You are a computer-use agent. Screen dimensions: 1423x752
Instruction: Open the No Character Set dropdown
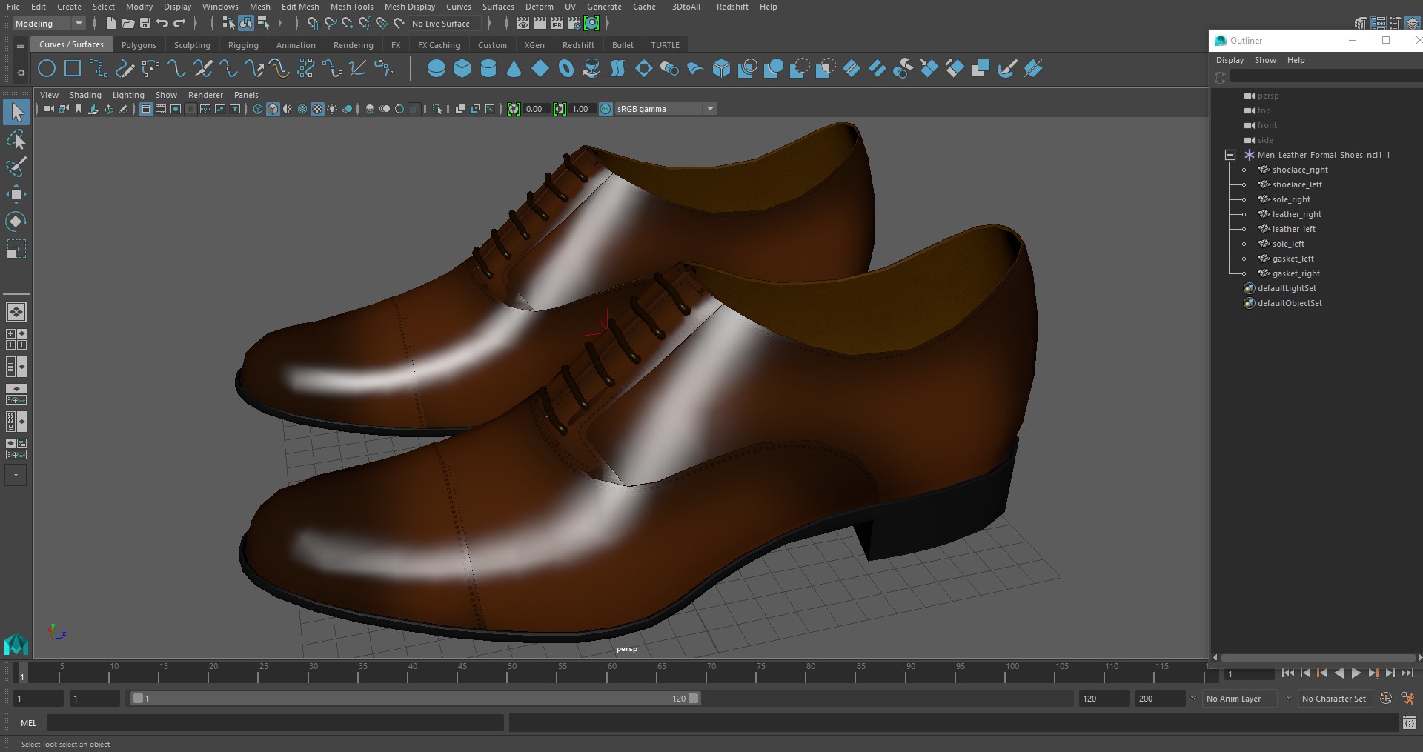[1336, 699]
